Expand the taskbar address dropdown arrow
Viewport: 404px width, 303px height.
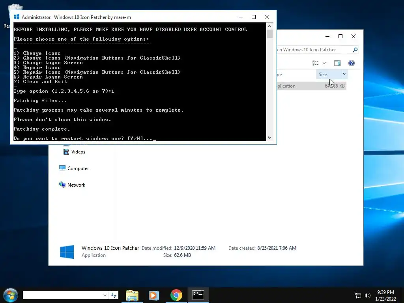click(x=105, y=295)
